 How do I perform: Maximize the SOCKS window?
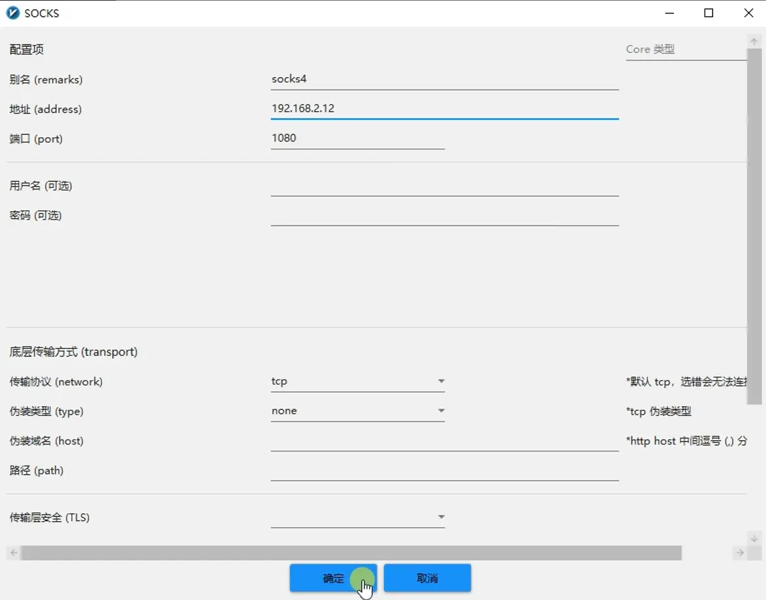click(709, 13)
